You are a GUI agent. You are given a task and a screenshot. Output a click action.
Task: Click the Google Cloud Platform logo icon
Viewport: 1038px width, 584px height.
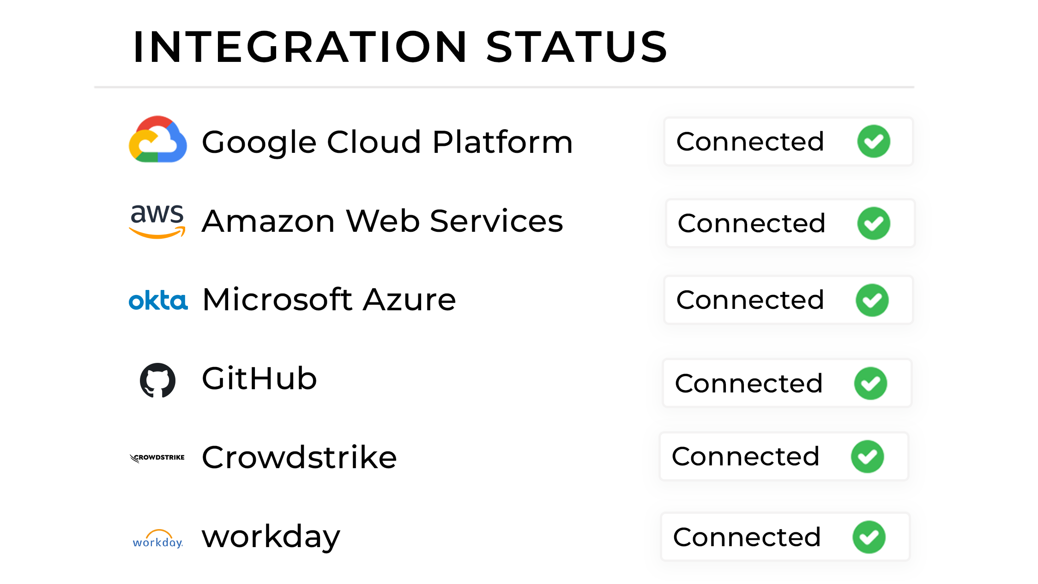coord(158,139)
